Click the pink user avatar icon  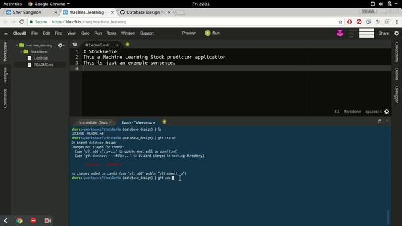point(340,33)
